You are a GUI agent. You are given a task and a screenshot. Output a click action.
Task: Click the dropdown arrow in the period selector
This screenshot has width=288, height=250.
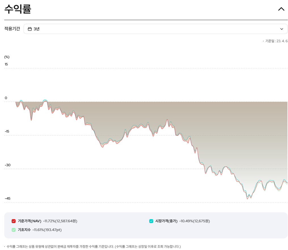[282, 29]
